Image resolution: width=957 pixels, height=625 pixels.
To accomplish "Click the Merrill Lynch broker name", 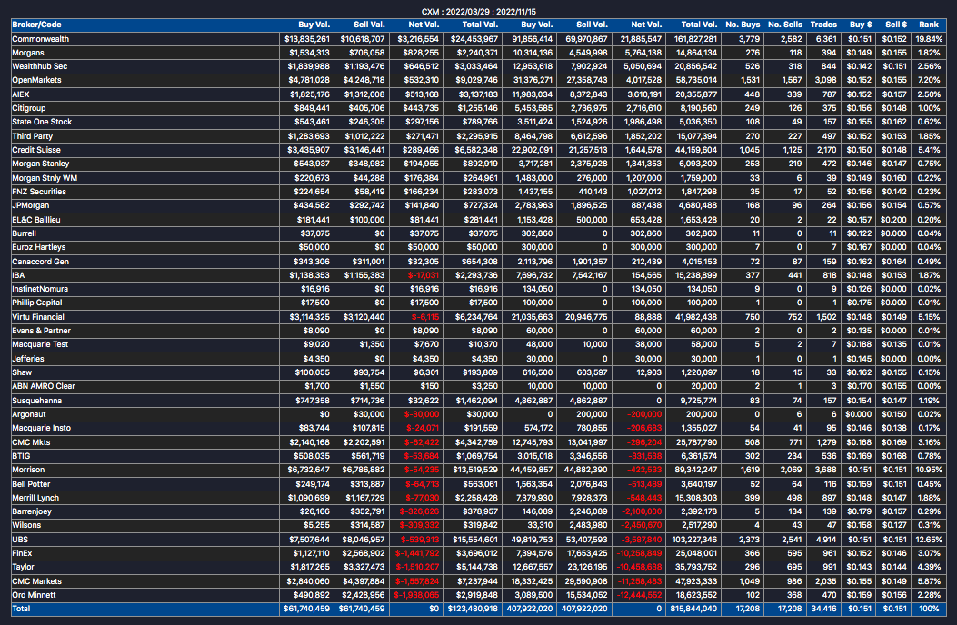I will (35, 498).
